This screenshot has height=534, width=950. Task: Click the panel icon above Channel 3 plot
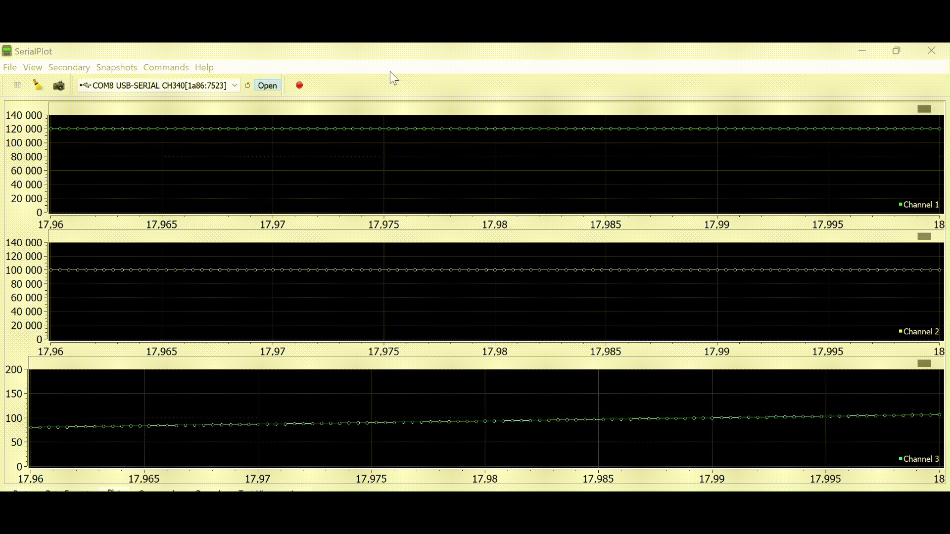(x=924, y=363)
